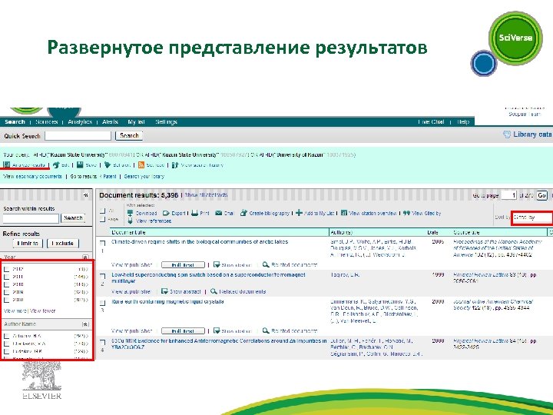The width and height of the screenshot is (553, 415).
Task: Open the Analytics menu tab
Action: 80,121
